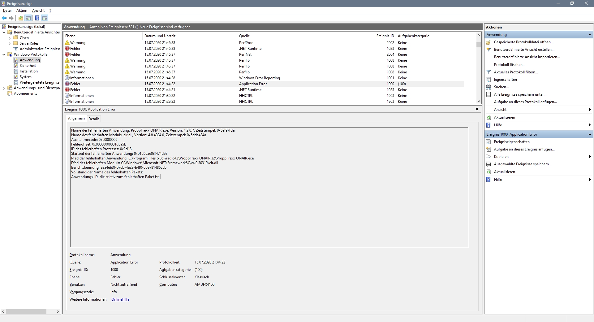This screenshot has width=594, height=322.
Task: Click the open-folder icon for Gespeicherte Protokolldatei öffnen
Action: point(489,42)
